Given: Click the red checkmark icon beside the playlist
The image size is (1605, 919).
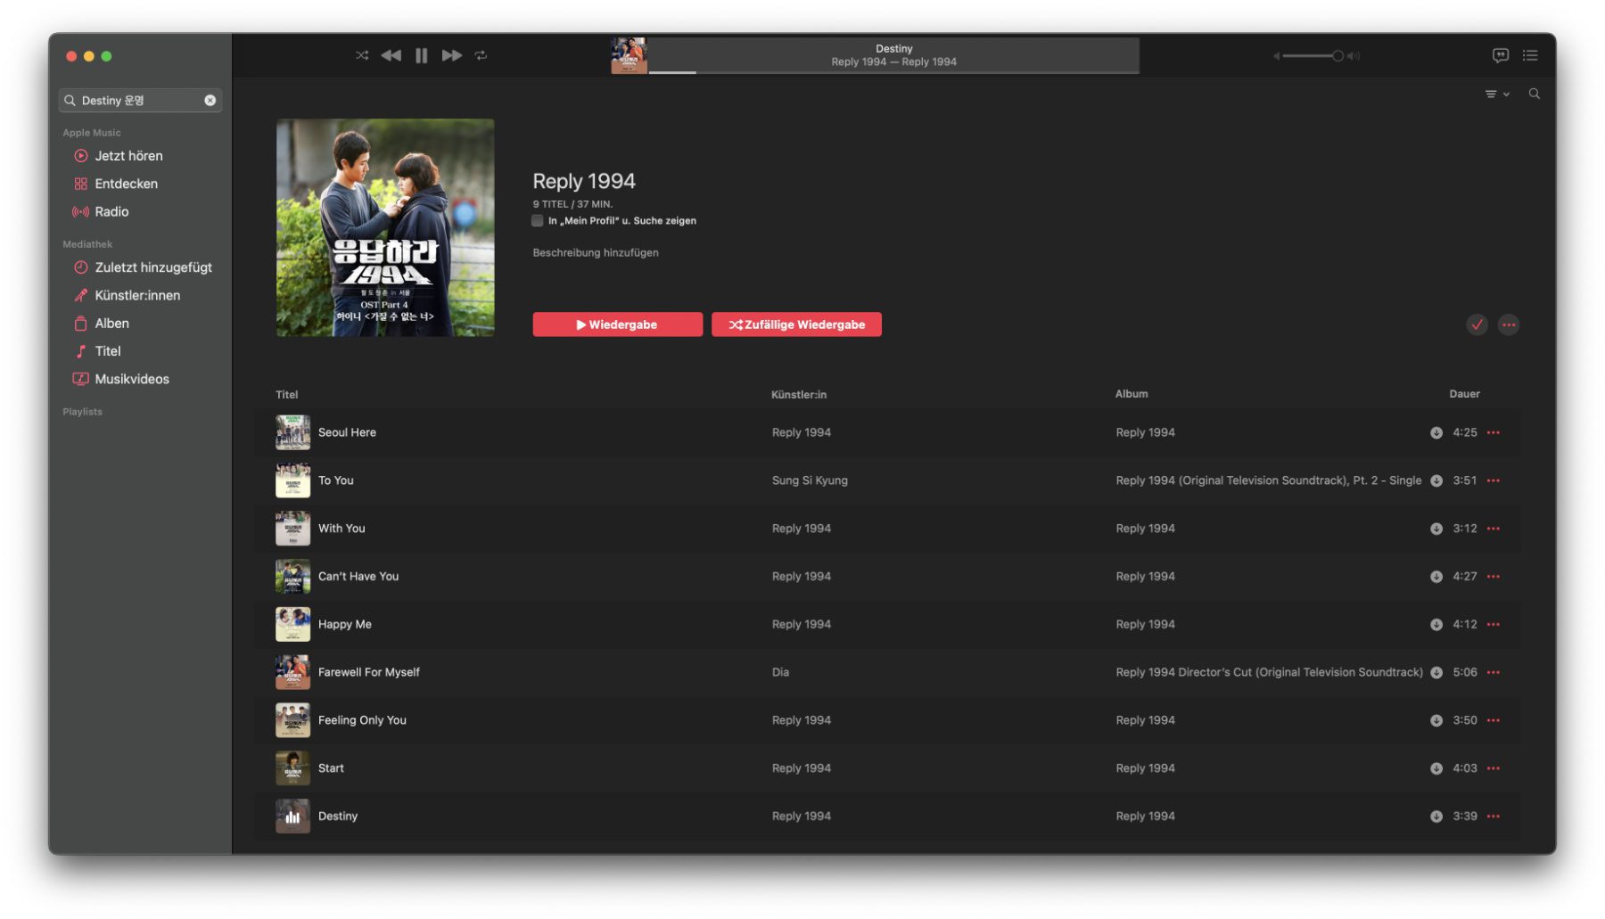Looking at the screenshot, I should pyautogui.click(x=1477, y=324).
